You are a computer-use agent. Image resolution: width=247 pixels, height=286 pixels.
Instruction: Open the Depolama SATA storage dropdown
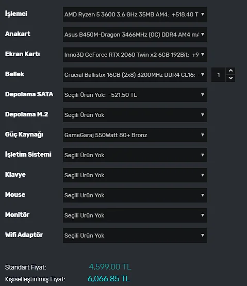click(x=135, y=95)
